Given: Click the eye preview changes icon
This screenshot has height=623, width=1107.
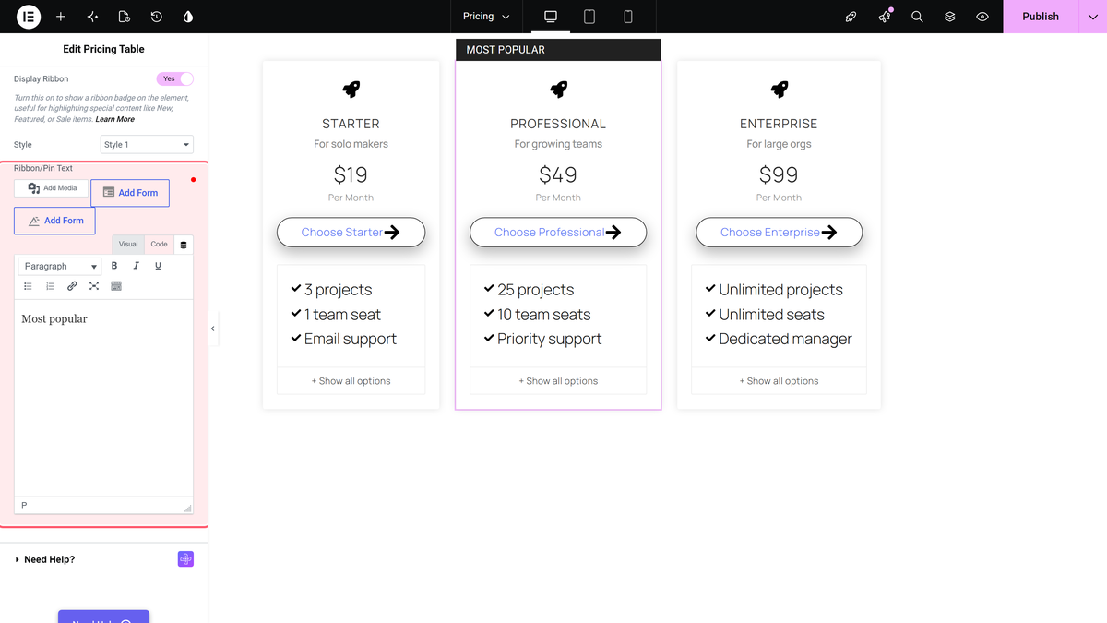Looking at the screenshot, I should 982,17.
